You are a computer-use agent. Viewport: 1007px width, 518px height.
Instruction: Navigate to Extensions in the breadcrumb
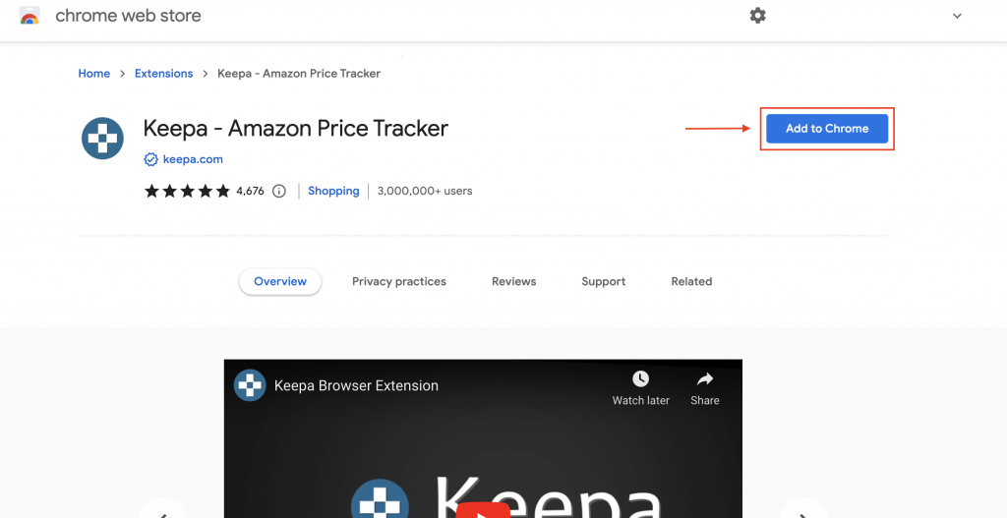[163, 74]
